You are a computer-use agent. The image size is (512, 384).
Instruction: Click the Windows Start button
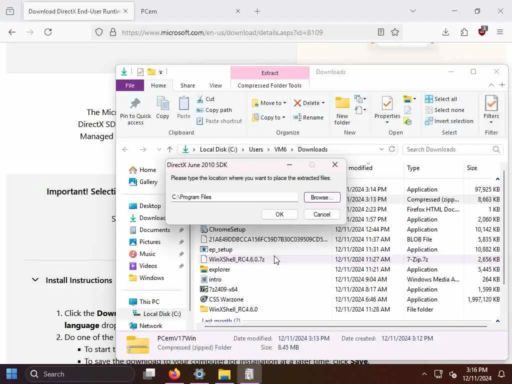(12, 374)
